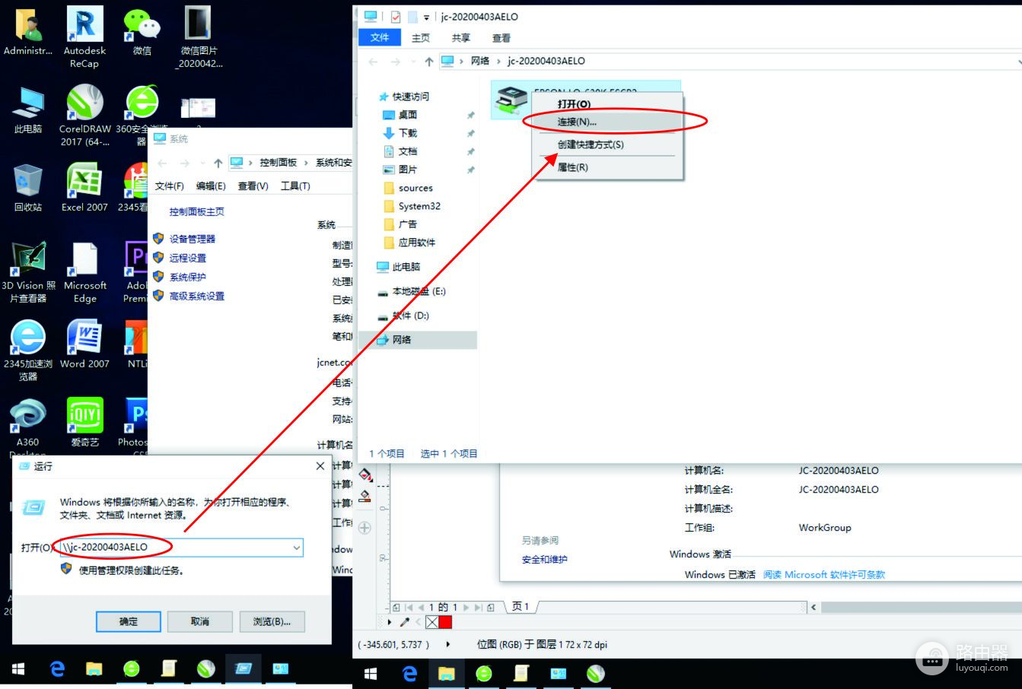Expand the chevron after 网络 in Explorer address bar
Viewport: 1022px width, 689px height.
coord(498,61)
